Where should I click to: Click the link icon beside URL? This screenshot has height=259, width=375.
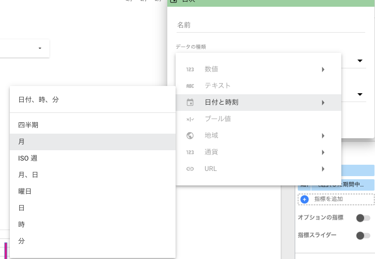pos(190,169)
